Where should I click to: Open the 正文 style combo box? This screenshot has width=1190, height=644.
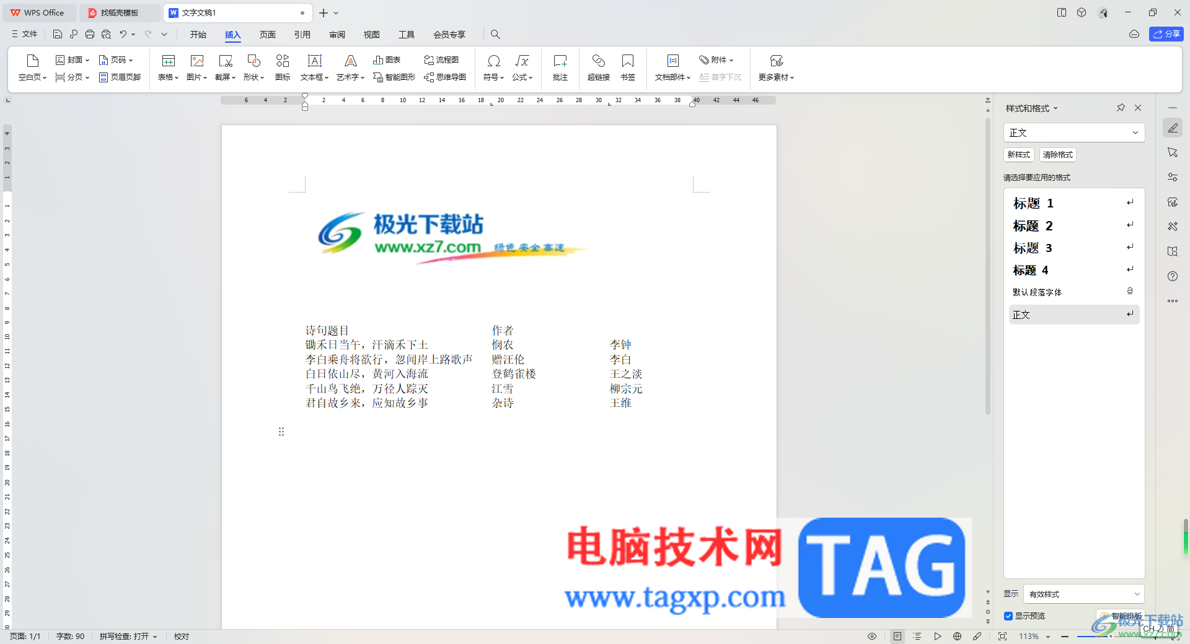1073,133
